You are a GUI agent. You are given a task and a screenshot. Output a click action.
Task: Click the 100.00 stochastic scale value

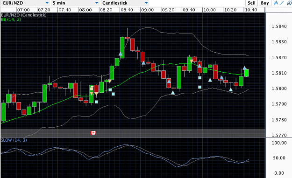pyautogui.click(x=279, y=143)
